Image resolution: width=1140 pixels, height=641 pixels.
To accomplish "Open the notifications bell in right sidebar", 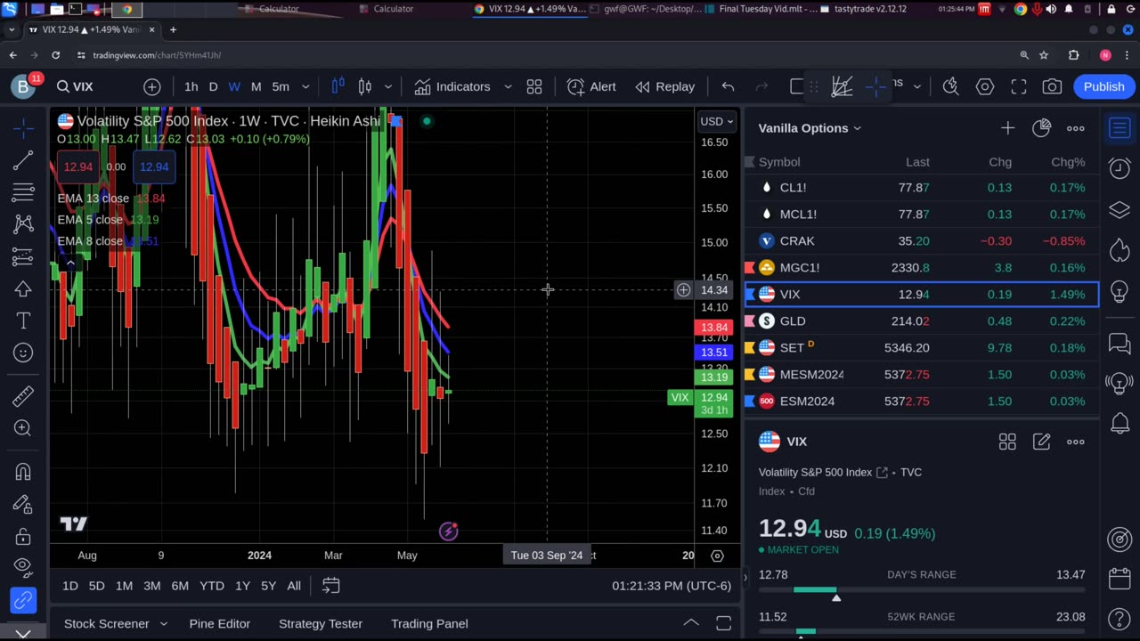I will pos(1120,424).
